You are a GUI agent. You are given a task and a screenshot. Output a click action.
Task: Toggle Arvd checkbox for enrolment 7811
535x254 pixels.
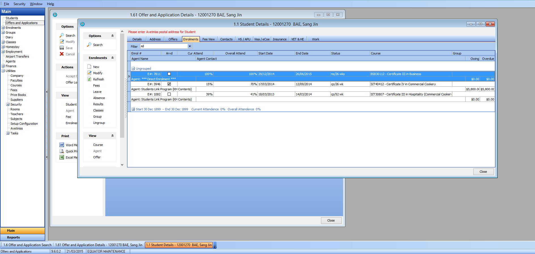[x=169, y=74]
